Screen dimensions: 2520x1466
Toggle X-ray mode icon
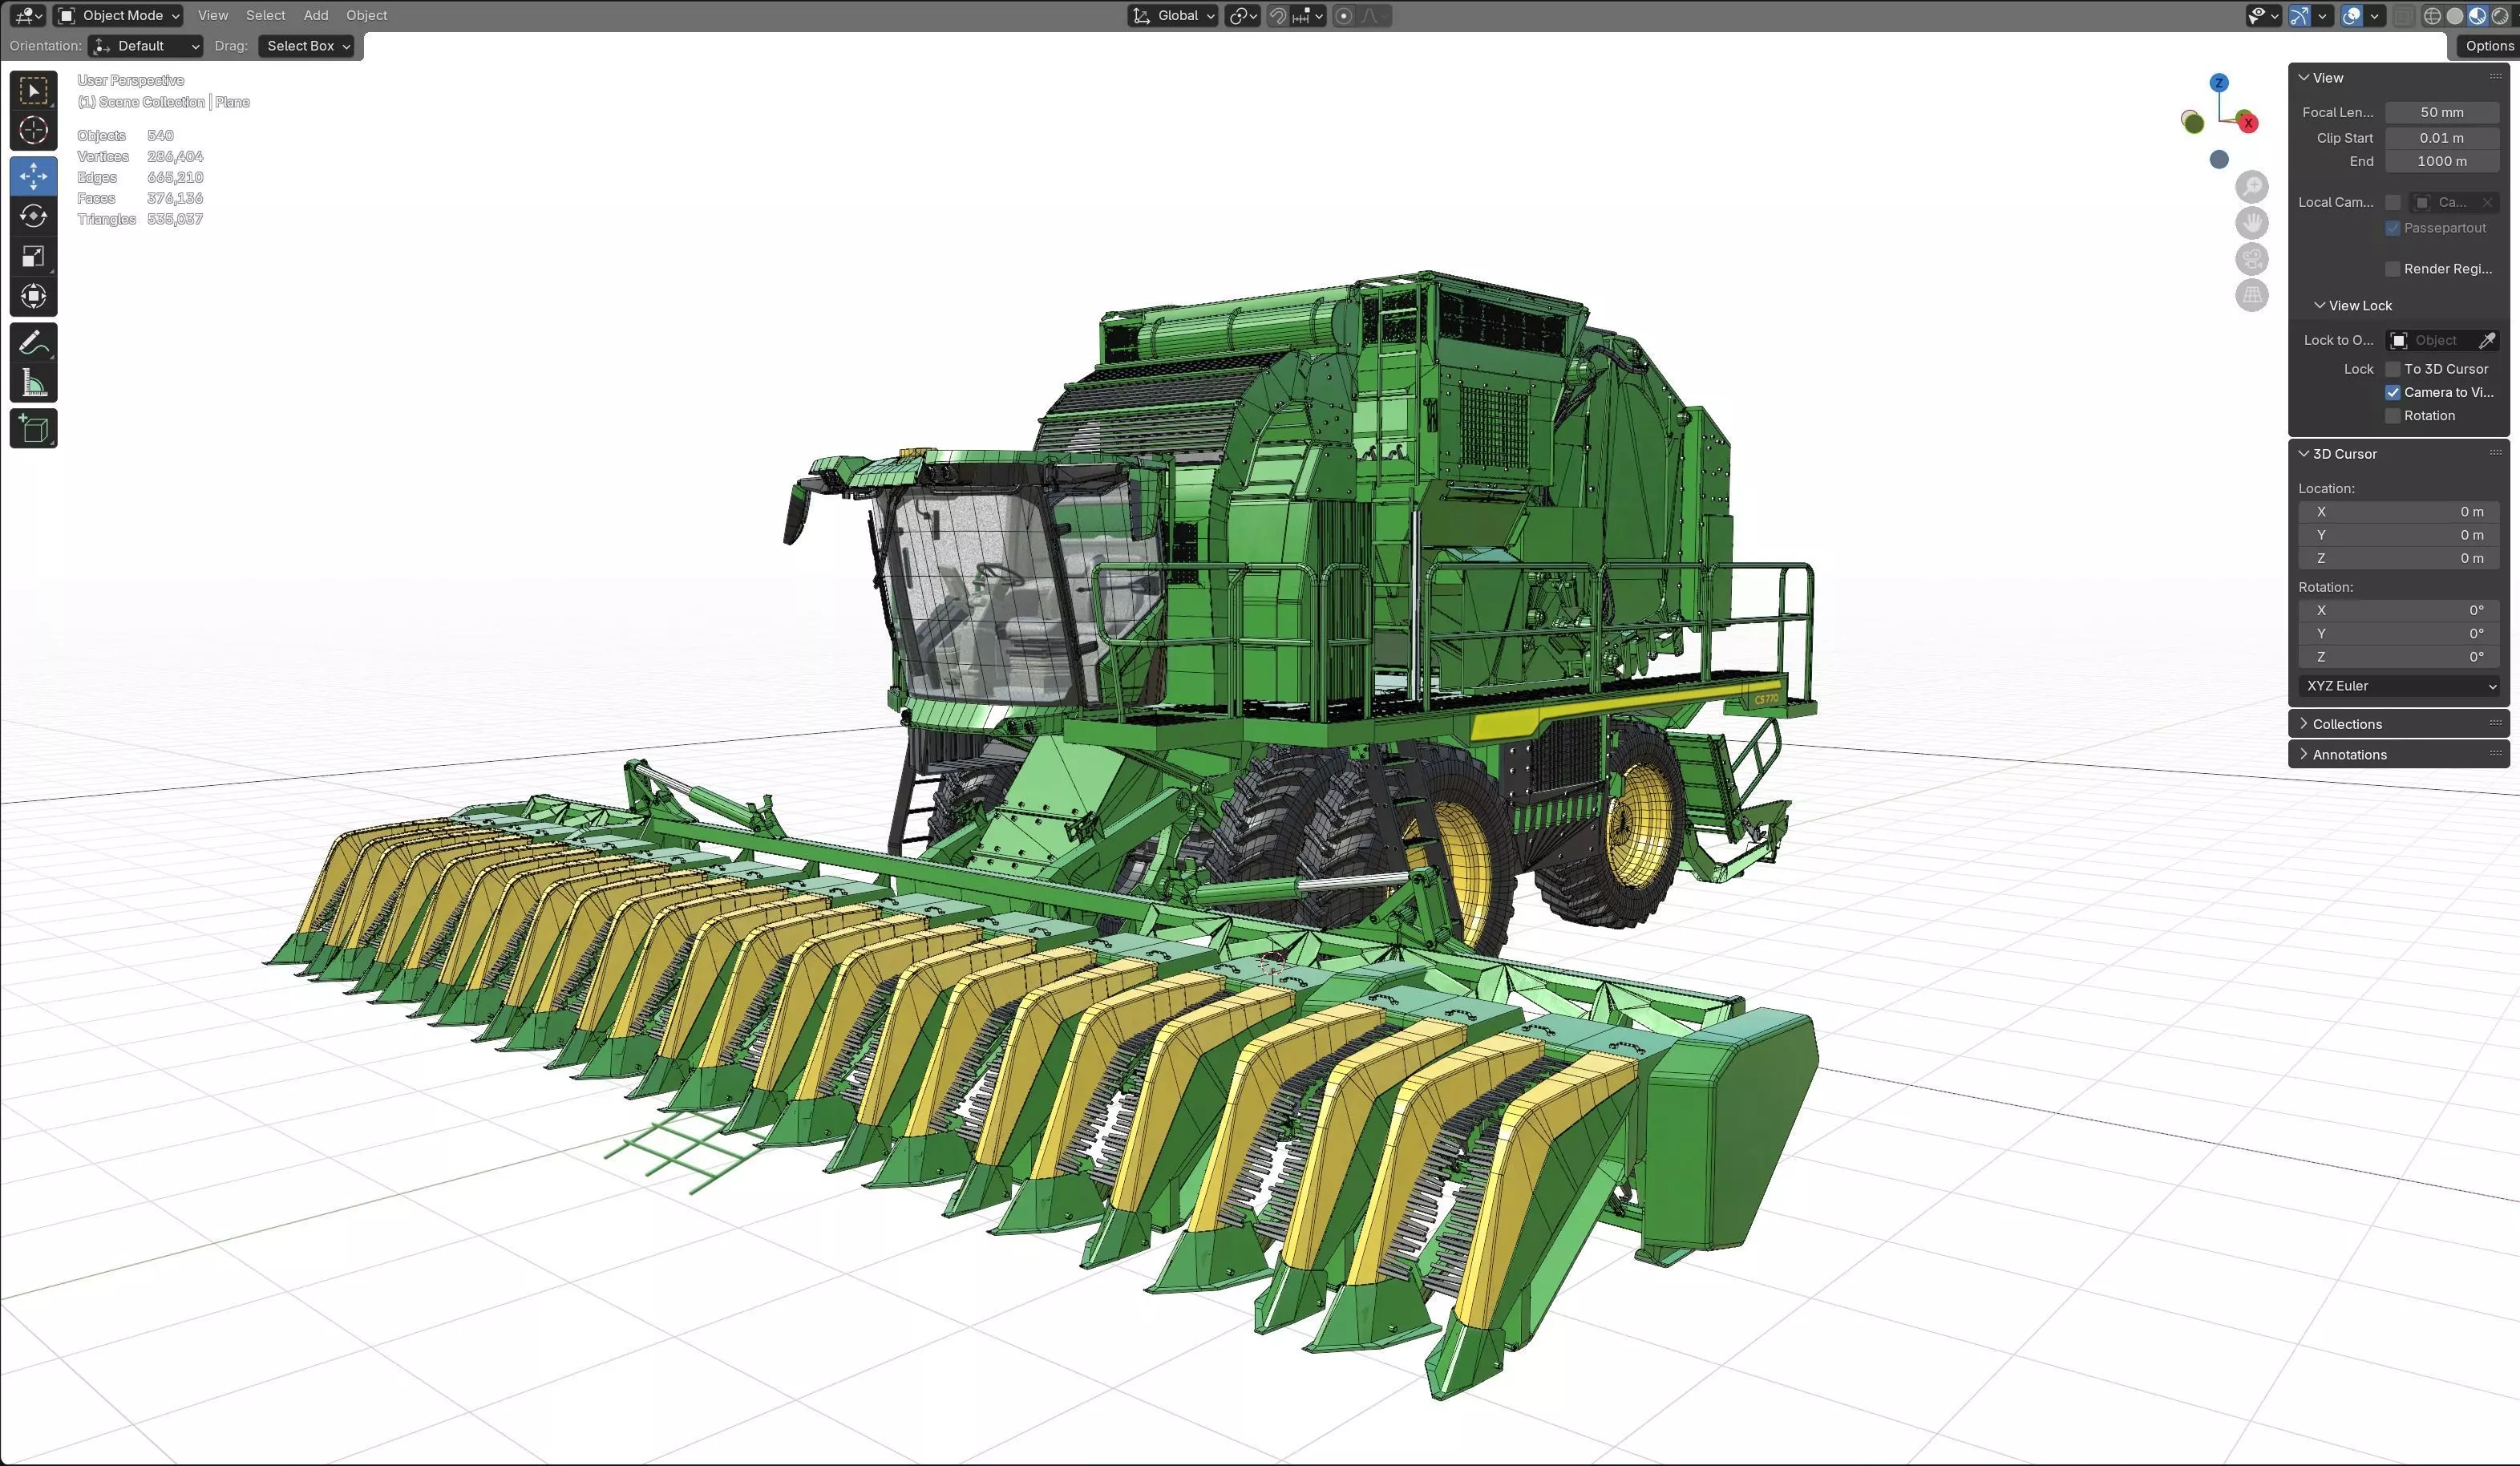coord(2403,16)
